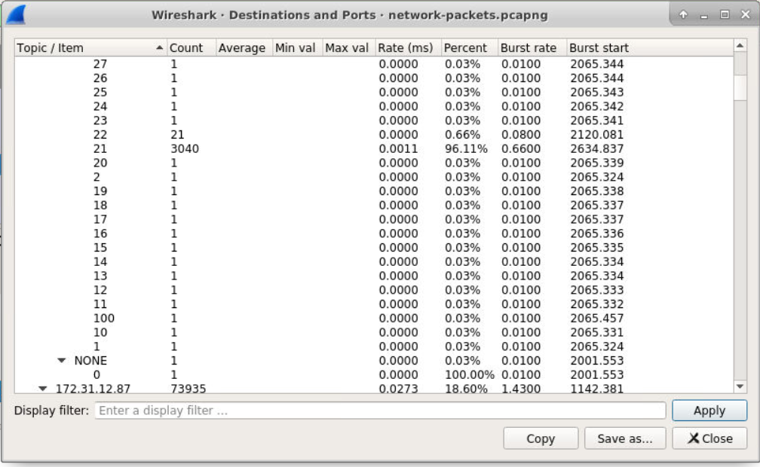
Task: Collapse the NONE tree node
Action: [62, 361]
